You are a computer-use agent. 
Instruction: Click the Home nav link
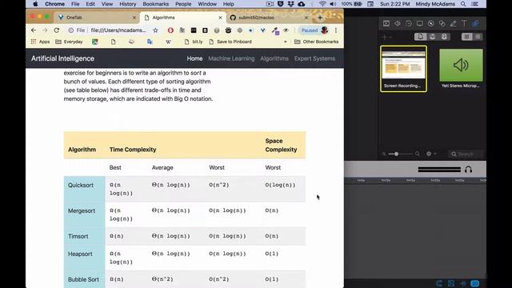[194, 58]
